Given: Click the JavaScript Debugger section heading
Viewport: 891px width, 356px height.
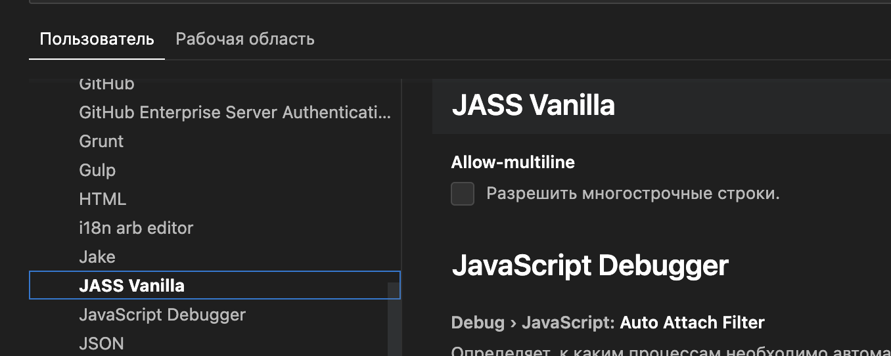Looking at the screenshot, I should click(589, 266).
